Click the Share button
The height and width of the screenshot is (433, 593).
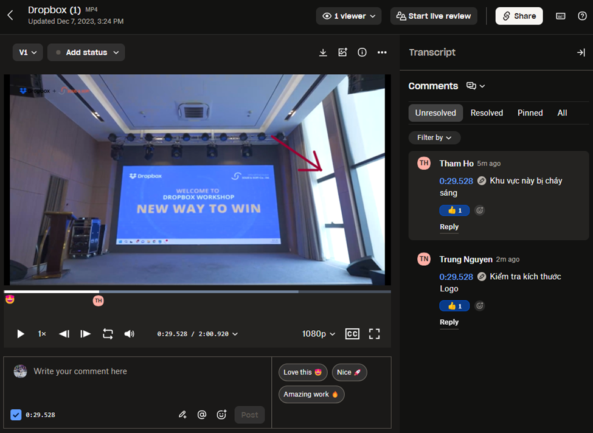(519, 16)
